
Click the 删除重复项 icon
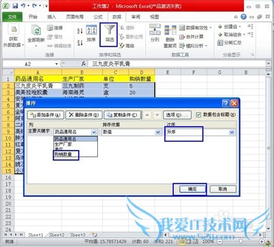pos(170,31)
